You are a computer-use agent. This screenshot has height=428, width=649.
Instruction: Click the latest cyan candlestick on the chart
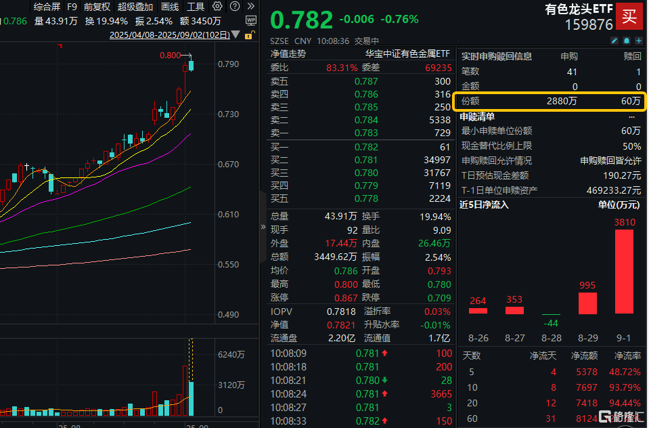click(192, 66)
